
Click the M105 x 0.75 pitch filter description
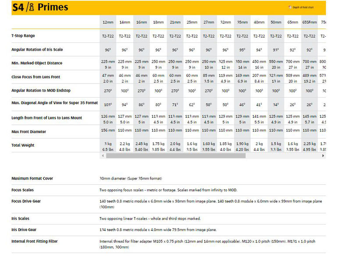point(207,244)
